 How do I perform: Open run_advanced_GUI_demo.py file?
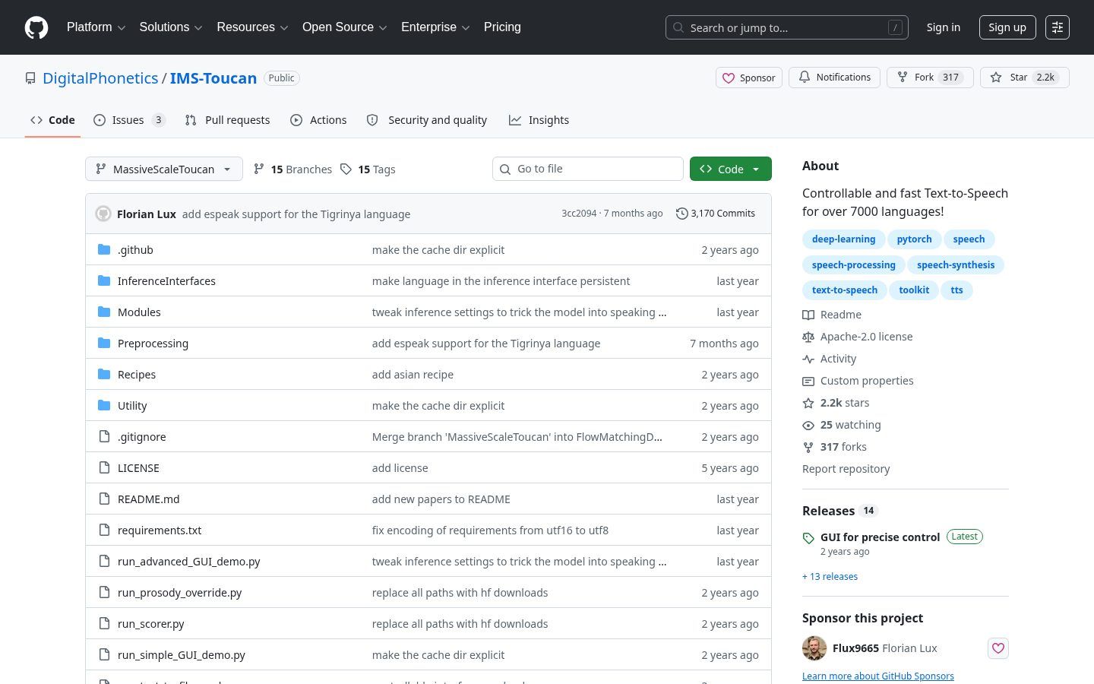point(189,561)
